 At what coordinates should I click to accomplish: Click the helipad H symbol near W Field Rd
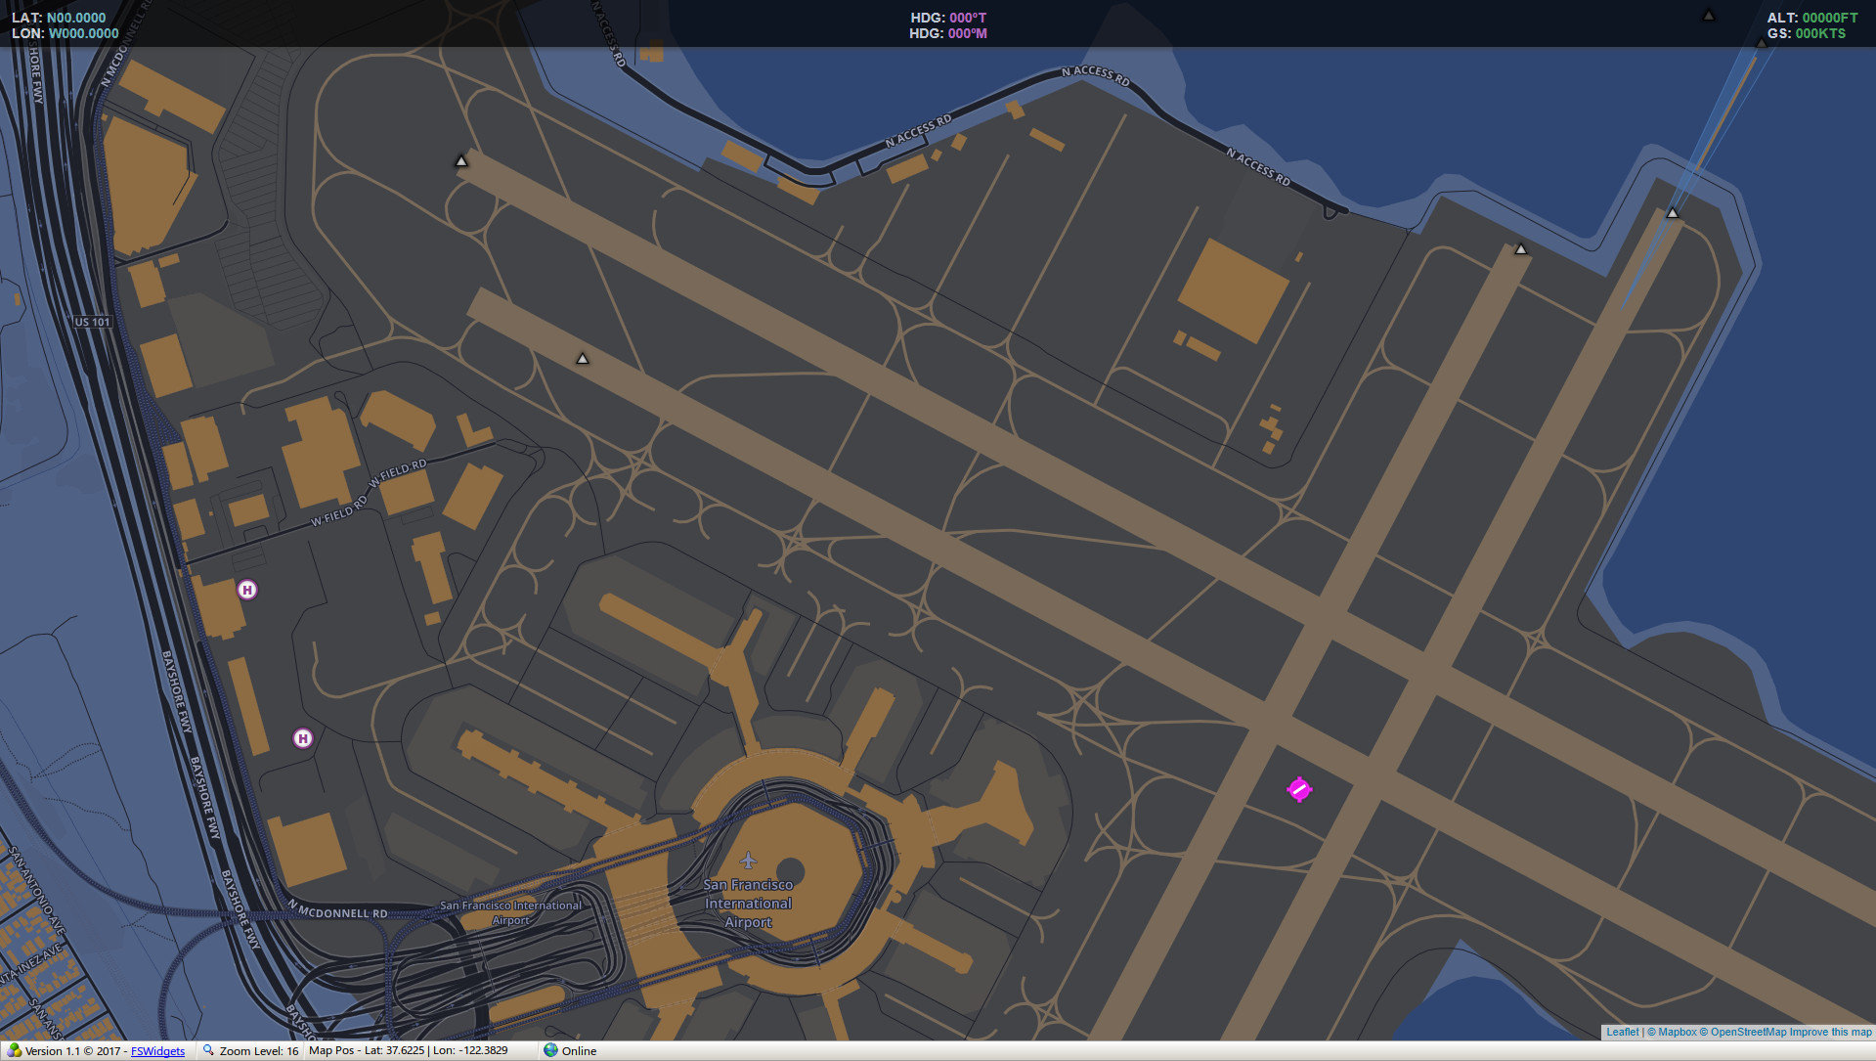[247, 590]
